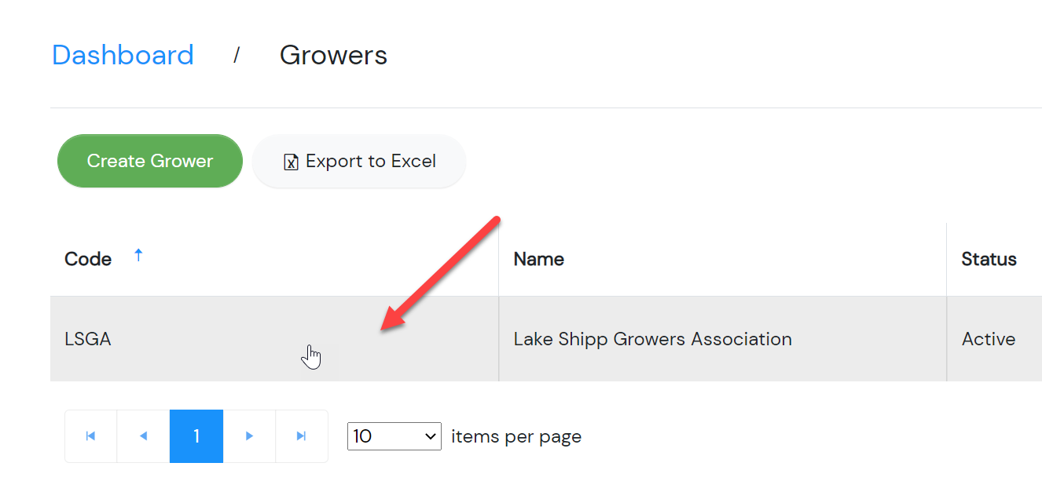1042x492 pixels.
Task: Go to first page of growers
Action: pyautogui.click(x=90, y=436)
